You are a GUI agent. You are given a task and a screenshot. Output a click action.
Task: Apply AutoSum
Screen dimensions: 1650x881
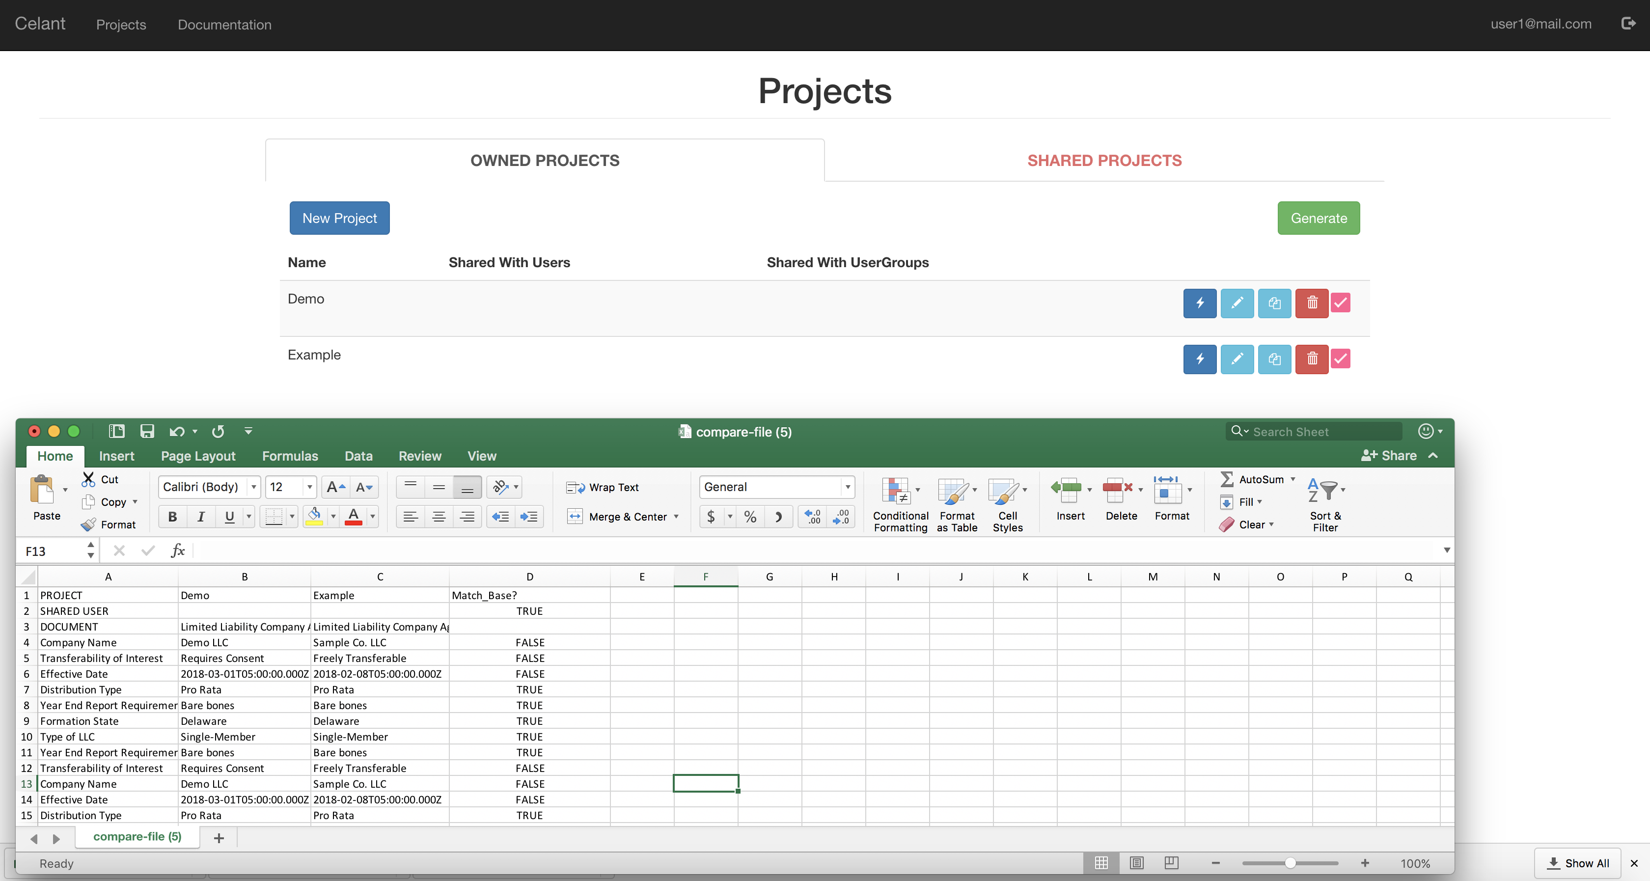(1257, 479)
